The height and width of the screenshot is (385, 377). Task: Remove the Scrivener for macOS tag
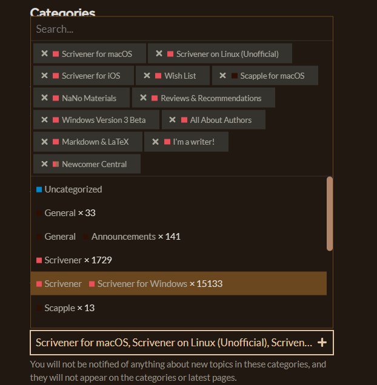(x=44, y=53)
